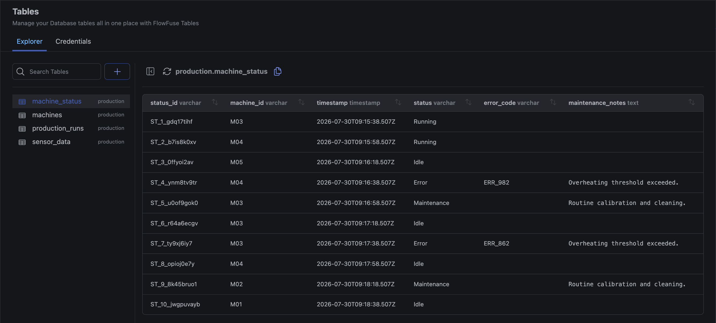This screenshot has height=323, width=716.
Task: Click timestamp 2026-07-30T09:15:38.507Z
Action: pos(356,122)
